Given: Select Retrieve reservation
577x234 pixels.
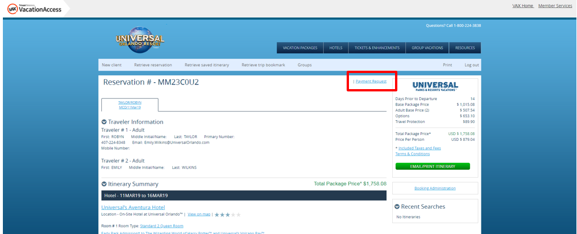Looking at the screenshot, I should [153, 65].
